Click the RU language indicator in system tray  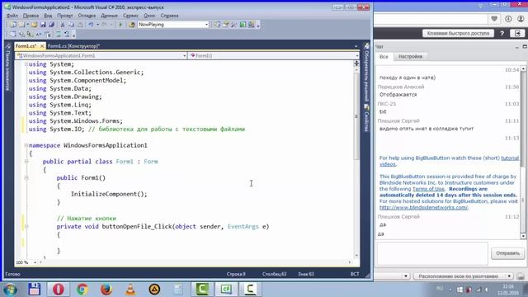point(440,289)
